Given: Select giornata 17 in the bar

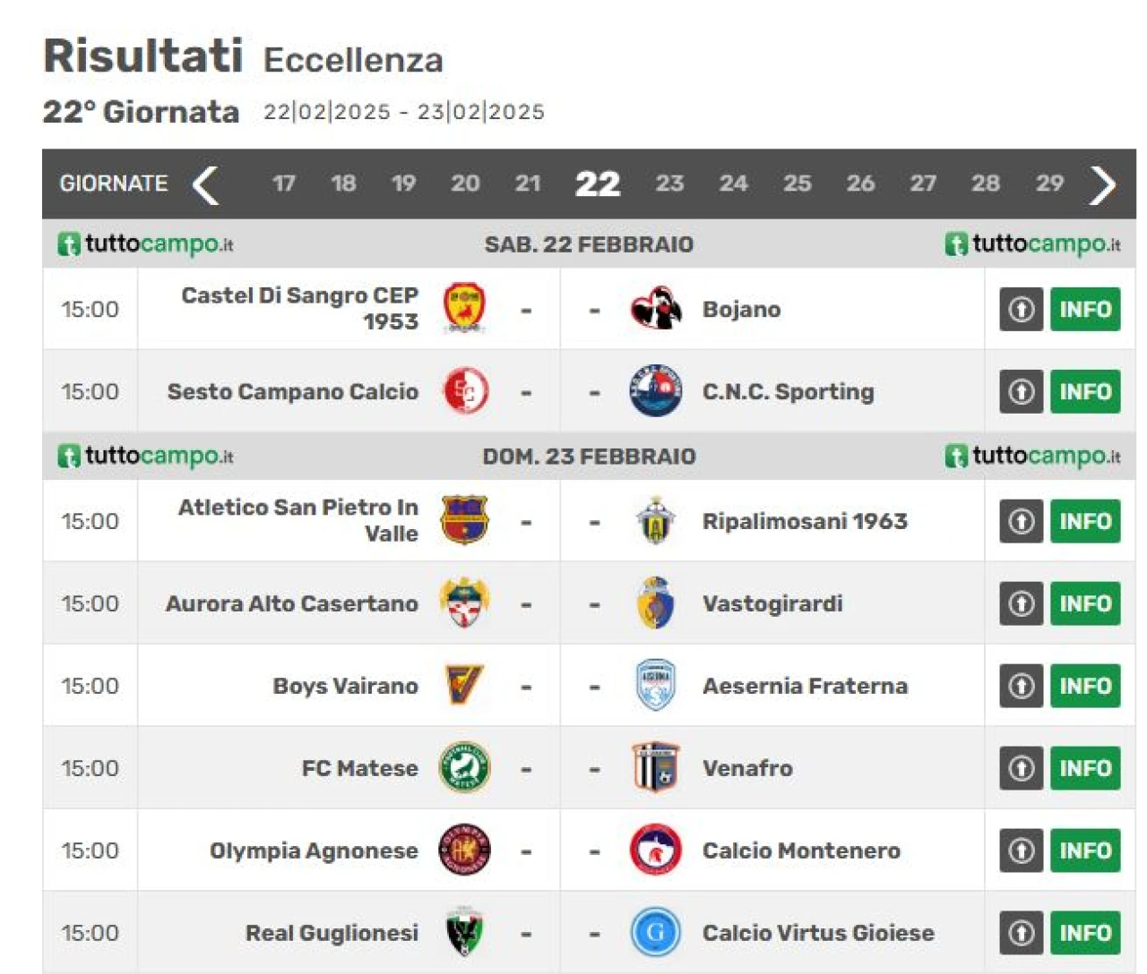Looking at the screenshot, I should [x=284, y=184].
